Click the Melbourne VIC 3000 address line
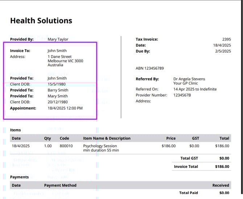243x199 pixels. (x=65, y=61)
